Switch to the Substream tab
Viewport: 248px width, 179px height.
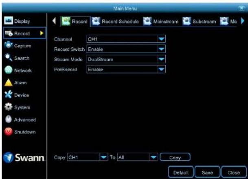click(x=199, y=21)
